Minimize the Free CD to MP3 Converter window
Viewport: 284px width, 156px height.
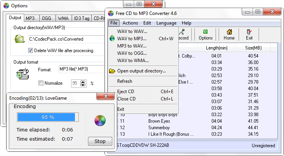coord(247,12)
